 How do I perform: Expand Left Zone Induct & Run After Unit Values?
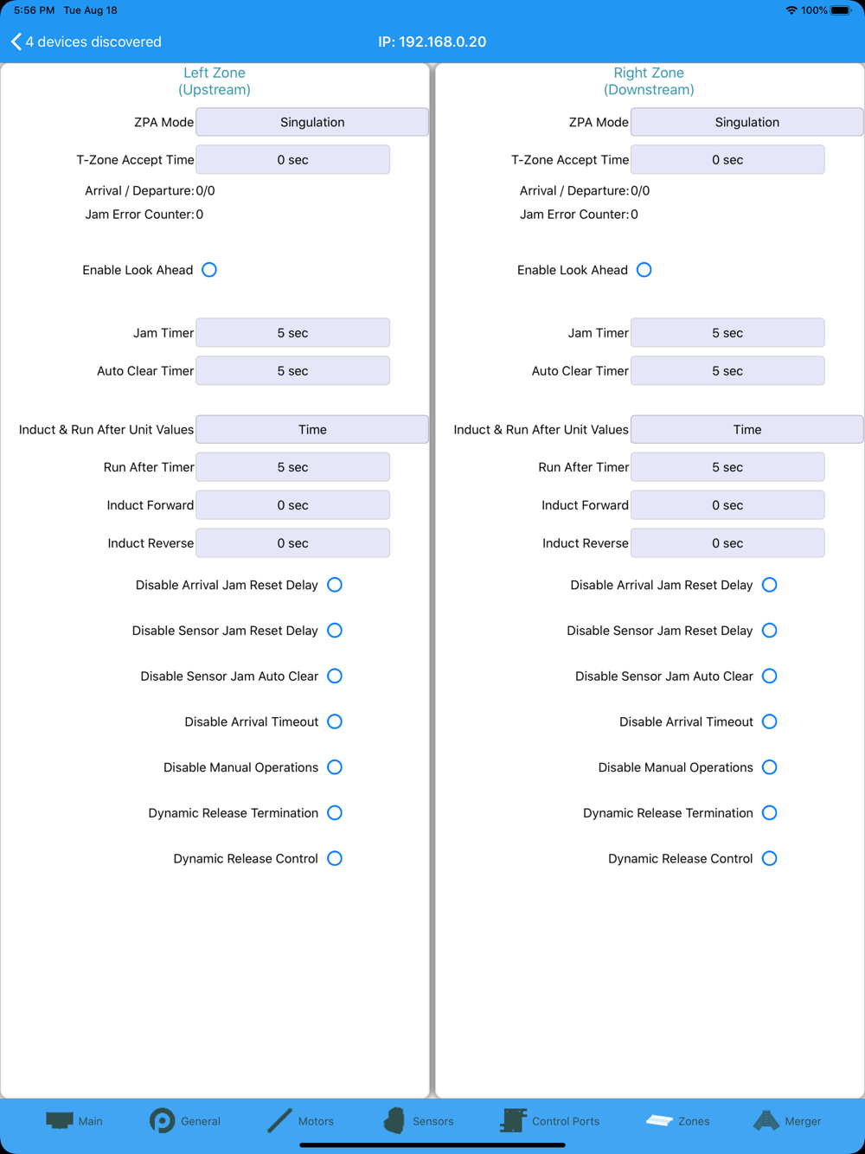[311, 429]
